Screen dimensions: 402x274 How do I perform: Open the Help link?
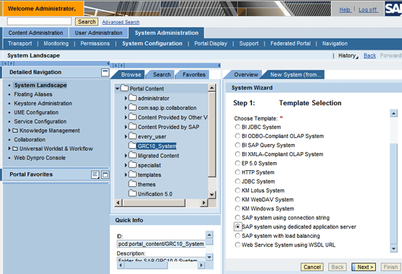pos(344,10)
